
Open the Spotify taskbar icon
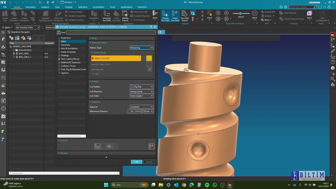(x=207, y=185)
